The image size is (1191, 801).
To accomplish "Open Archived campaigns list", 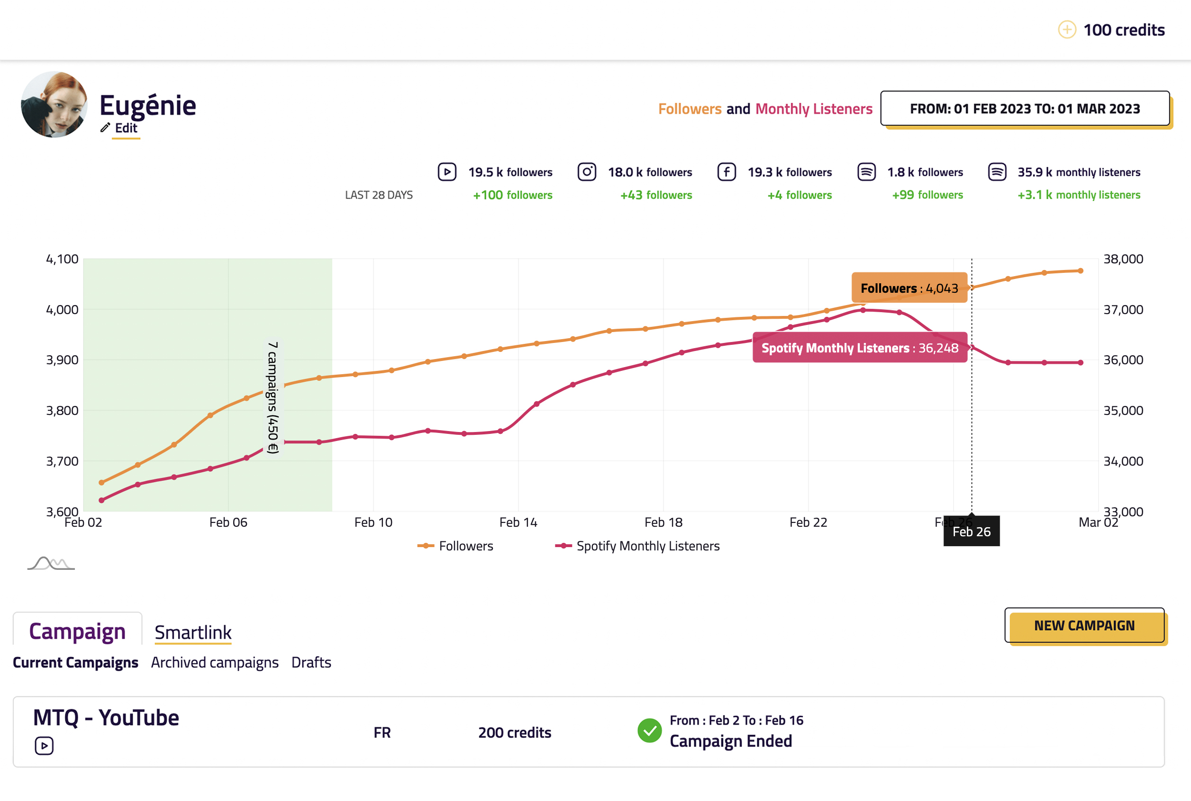I will (215, 662).
